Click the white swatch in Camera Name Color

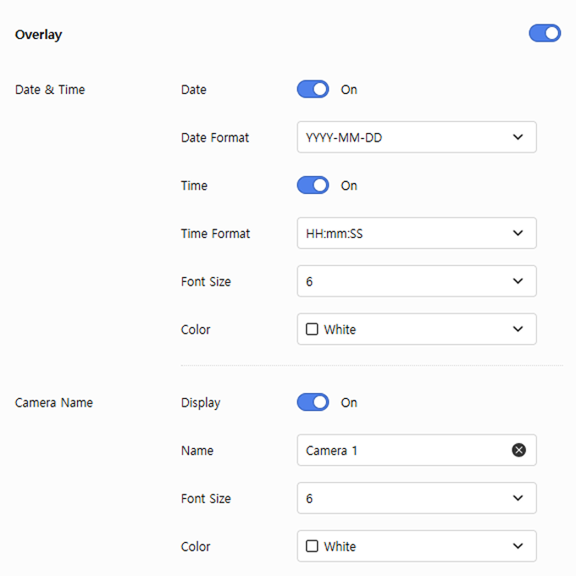pyautogui.click(x=312, y=546)
